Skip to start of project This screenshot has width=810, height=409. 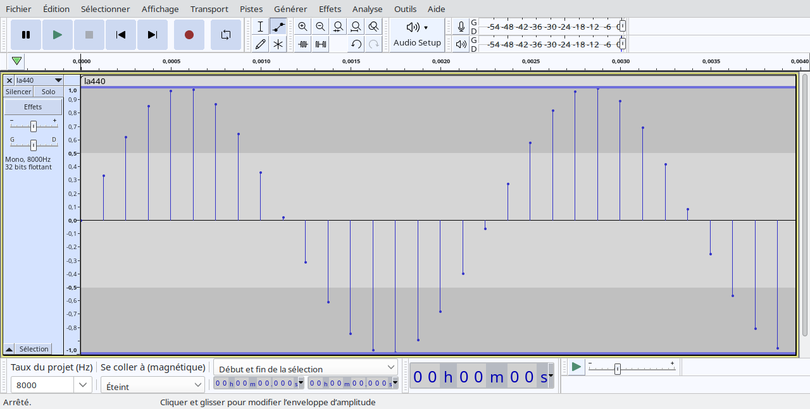pos(121,35)
